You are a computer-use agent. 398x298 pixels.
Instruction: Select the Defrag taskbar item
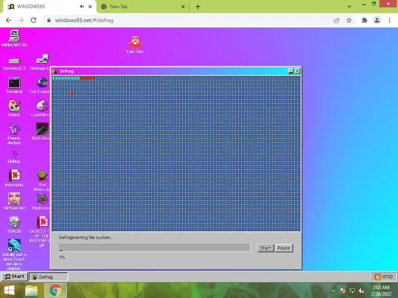pos(48,277)
